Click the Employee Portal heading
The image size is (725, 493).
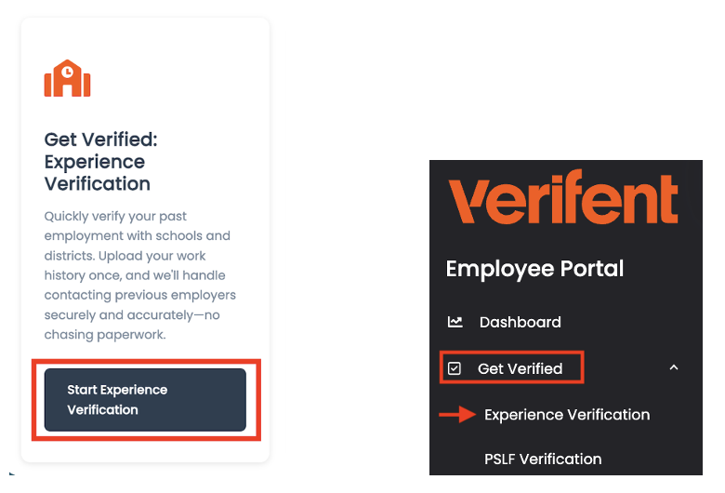(534, 269)
